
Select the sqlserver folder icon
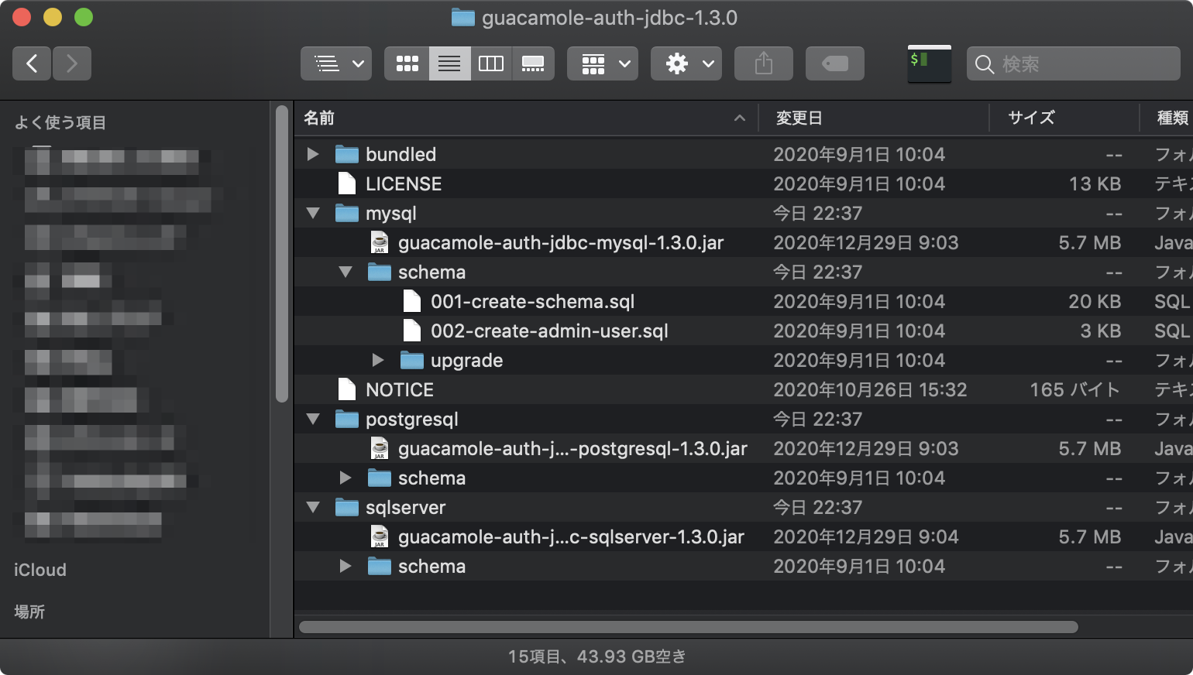click(346, 507)
